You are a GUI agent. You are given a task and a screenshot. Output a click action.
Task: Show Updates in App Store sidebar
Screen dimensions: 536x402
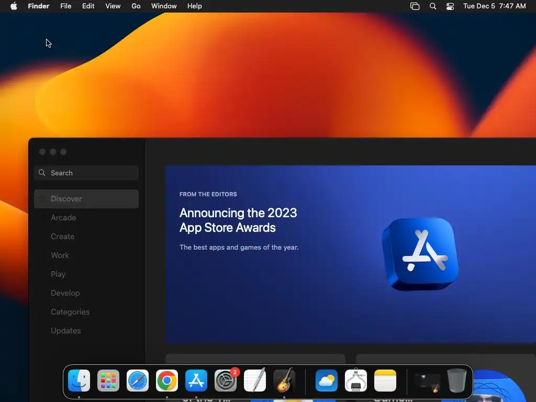point(86,331)
